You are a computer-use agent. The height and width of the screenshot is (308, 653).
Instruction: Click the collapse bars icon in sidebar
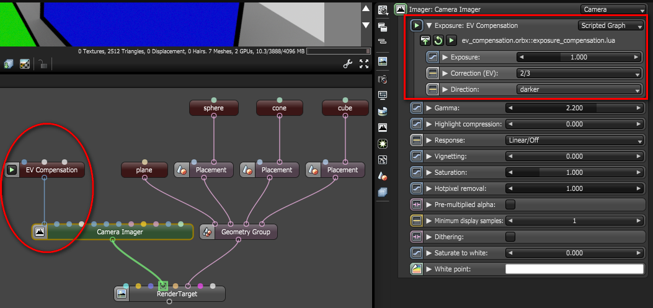pos(383,41)
